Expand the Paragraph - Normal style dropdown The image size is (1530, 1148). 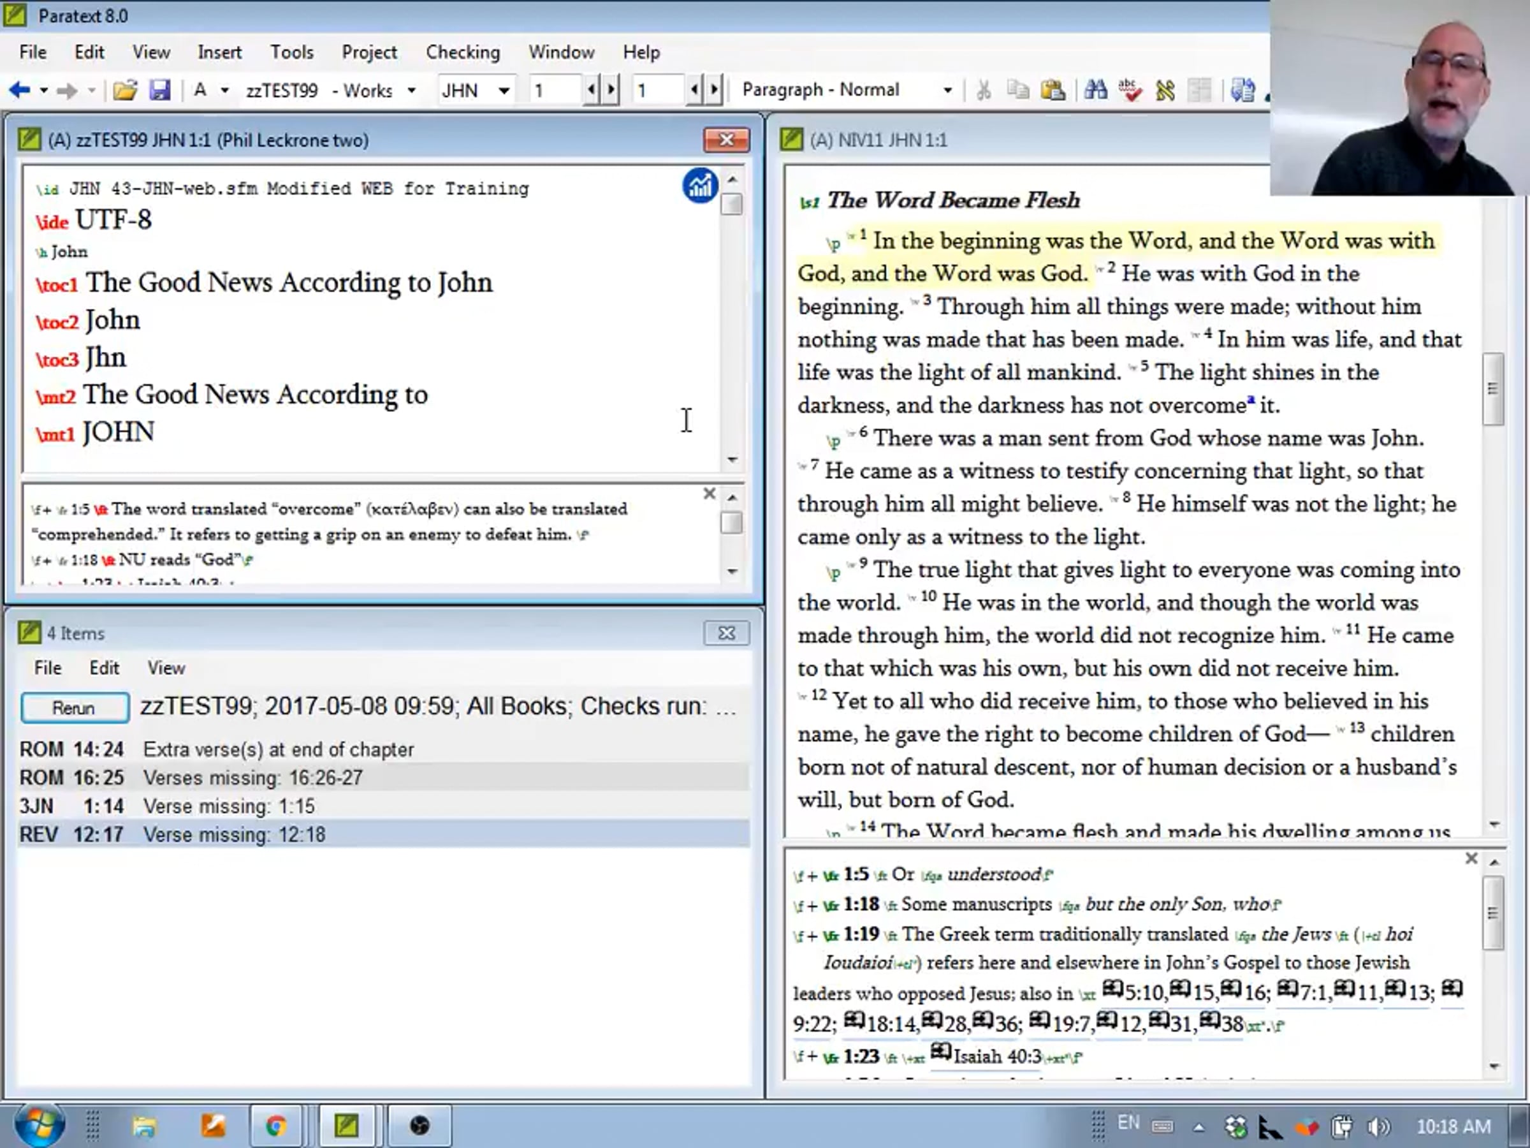click(947, 91)
